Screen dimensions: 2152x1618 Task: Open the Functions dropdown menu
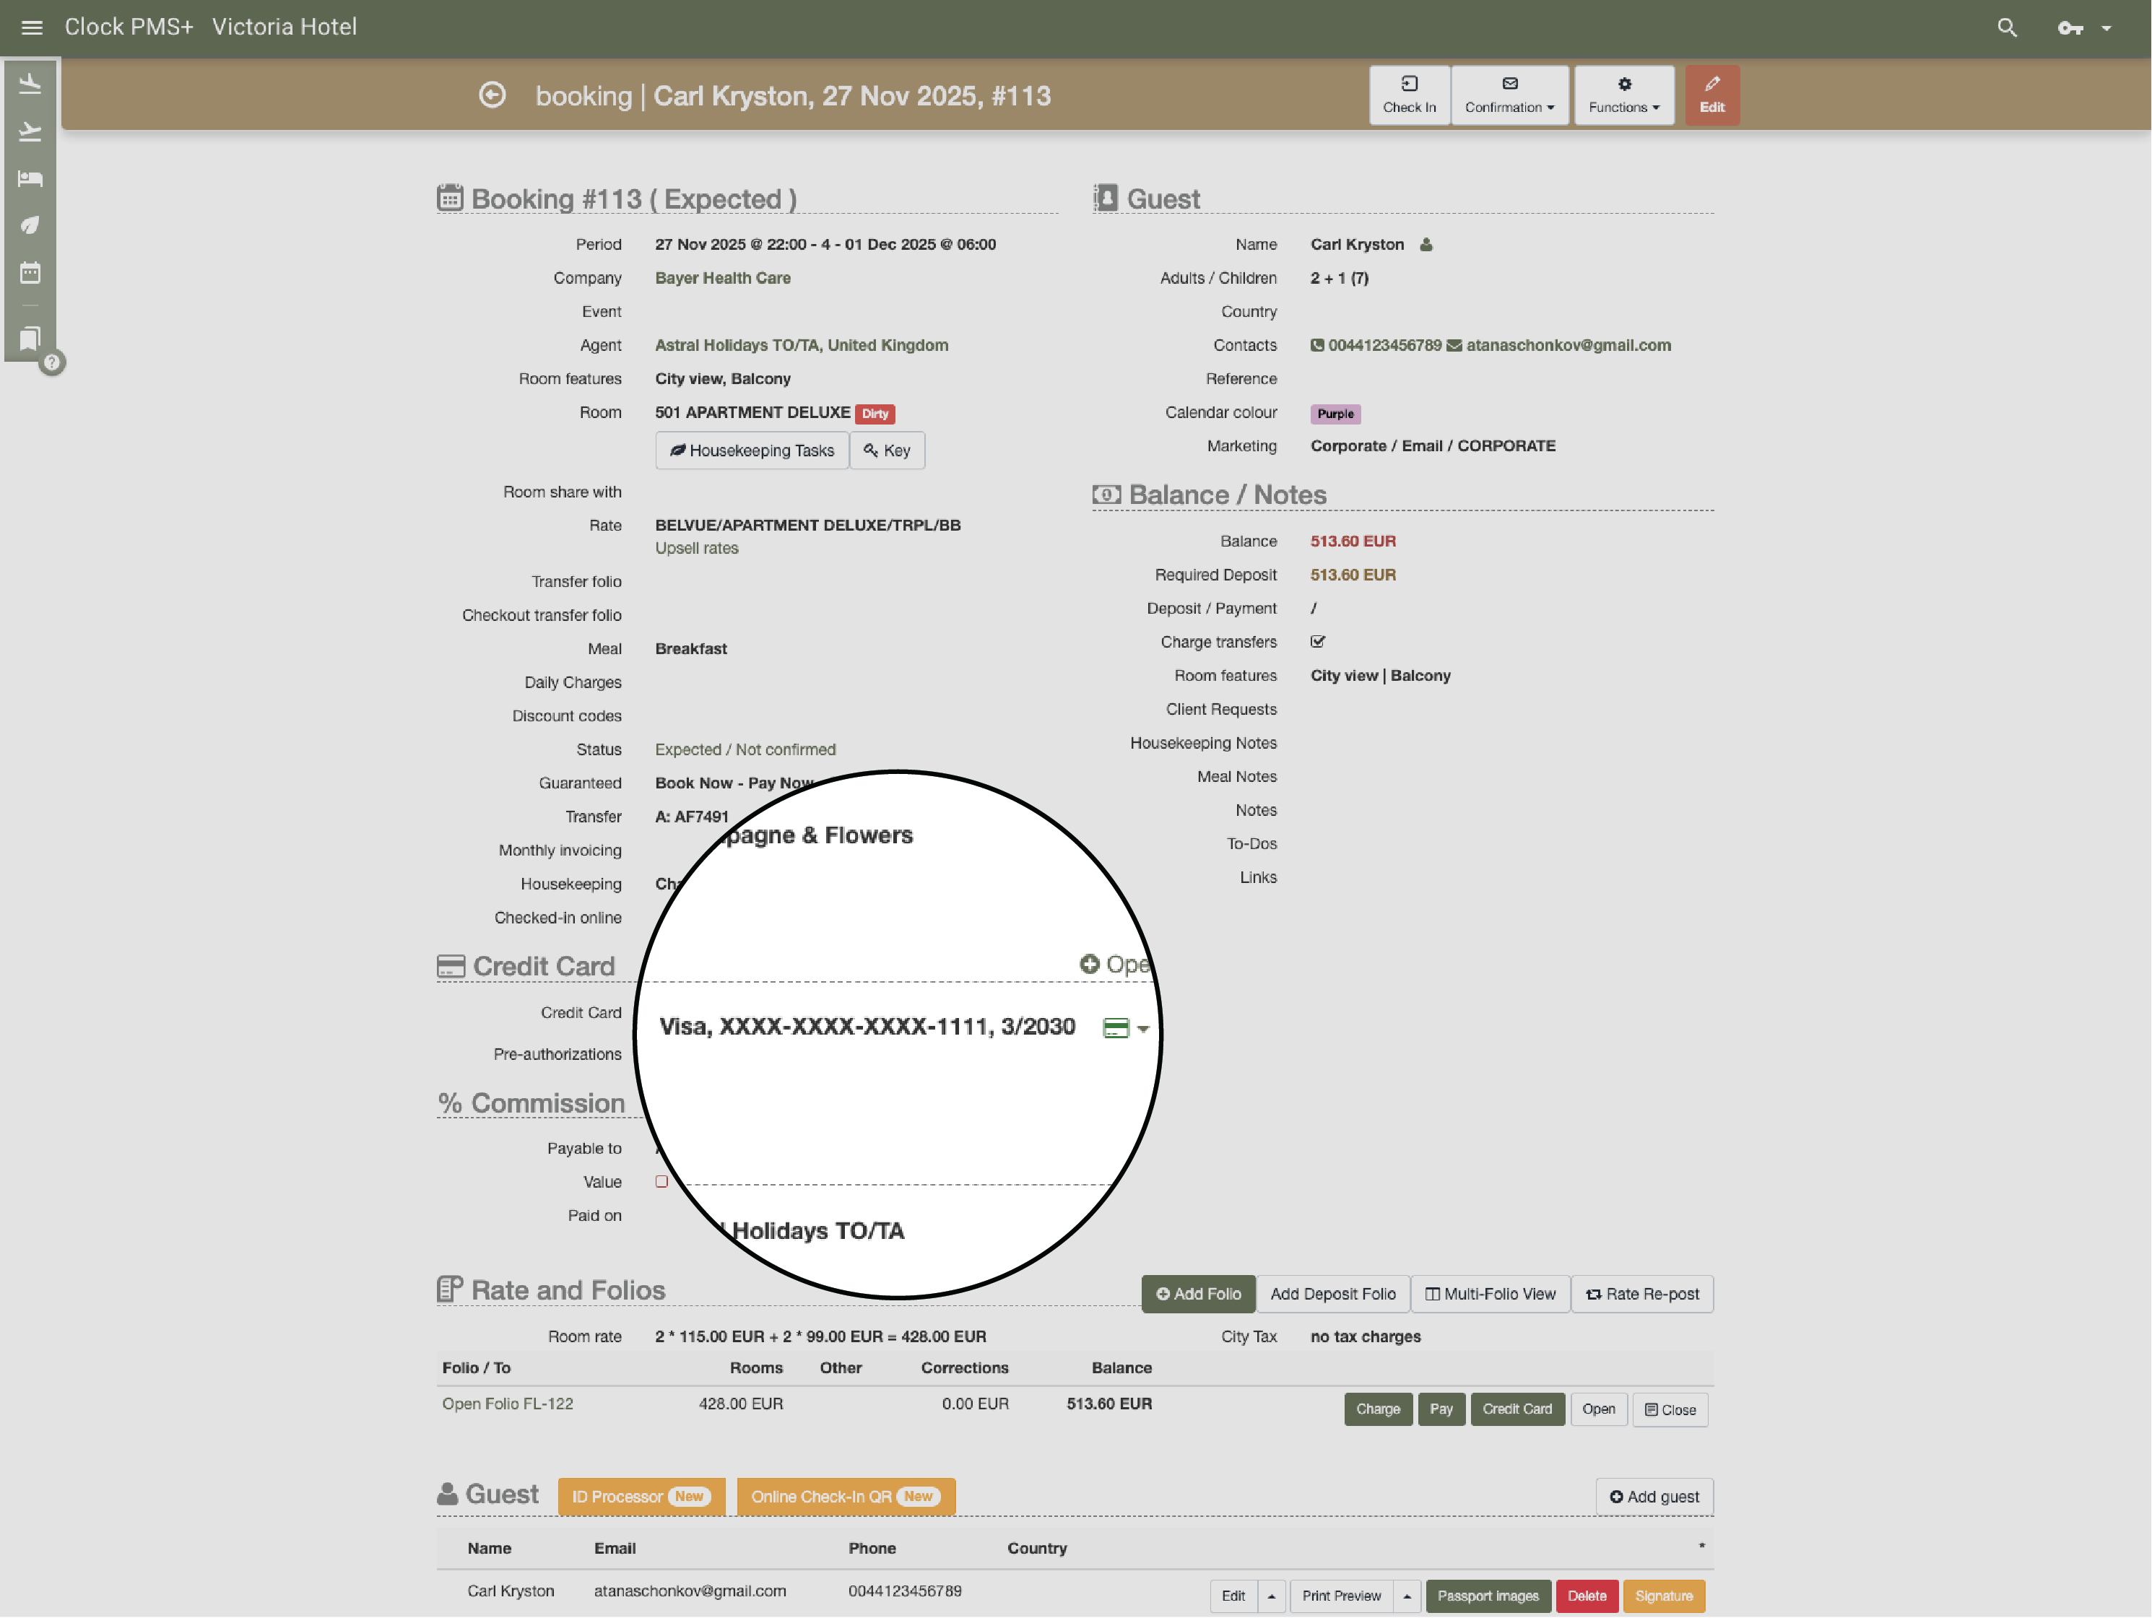(x=1623, y=95)
